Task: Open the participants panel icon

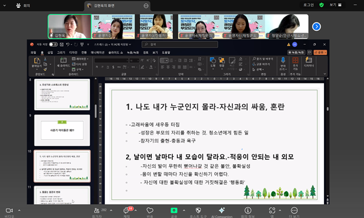Action: (96, 210)
